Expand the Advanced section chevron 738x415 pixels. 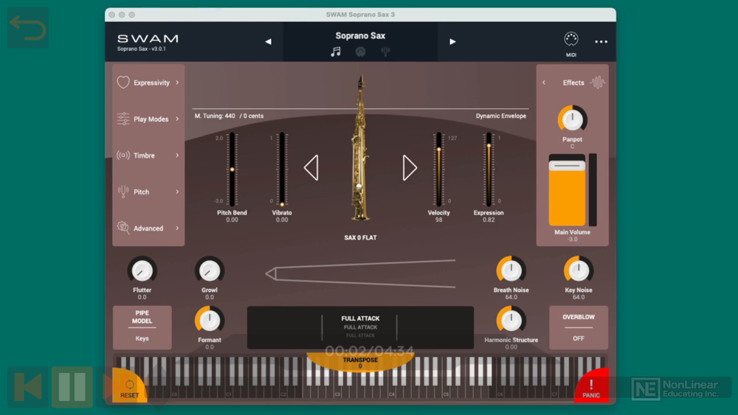[x=177, y=229]
